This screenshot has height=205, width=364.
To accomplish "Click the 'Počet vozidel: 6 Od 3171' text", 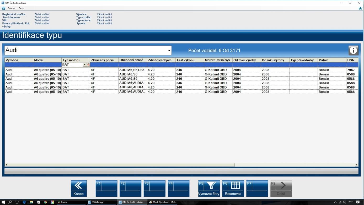I will (x=214, y=51).
